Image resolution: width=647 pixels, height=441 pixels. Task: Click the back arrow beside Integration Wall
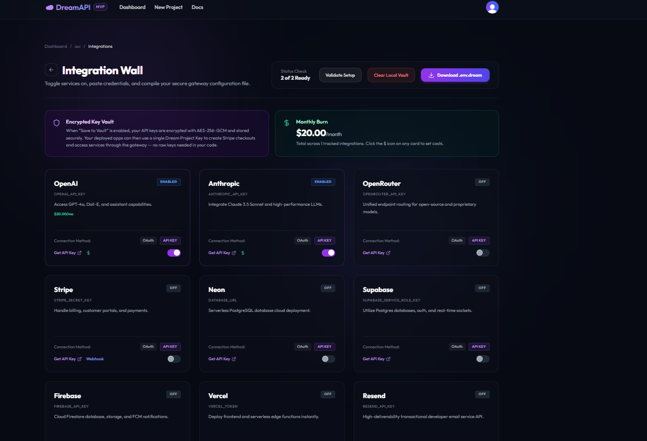51,70
